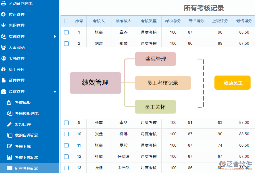The height and width of the screenshot is (173, 255).
Task: Click the 离职管理 down-arrow icon
Action: click(x=4, y=25)
